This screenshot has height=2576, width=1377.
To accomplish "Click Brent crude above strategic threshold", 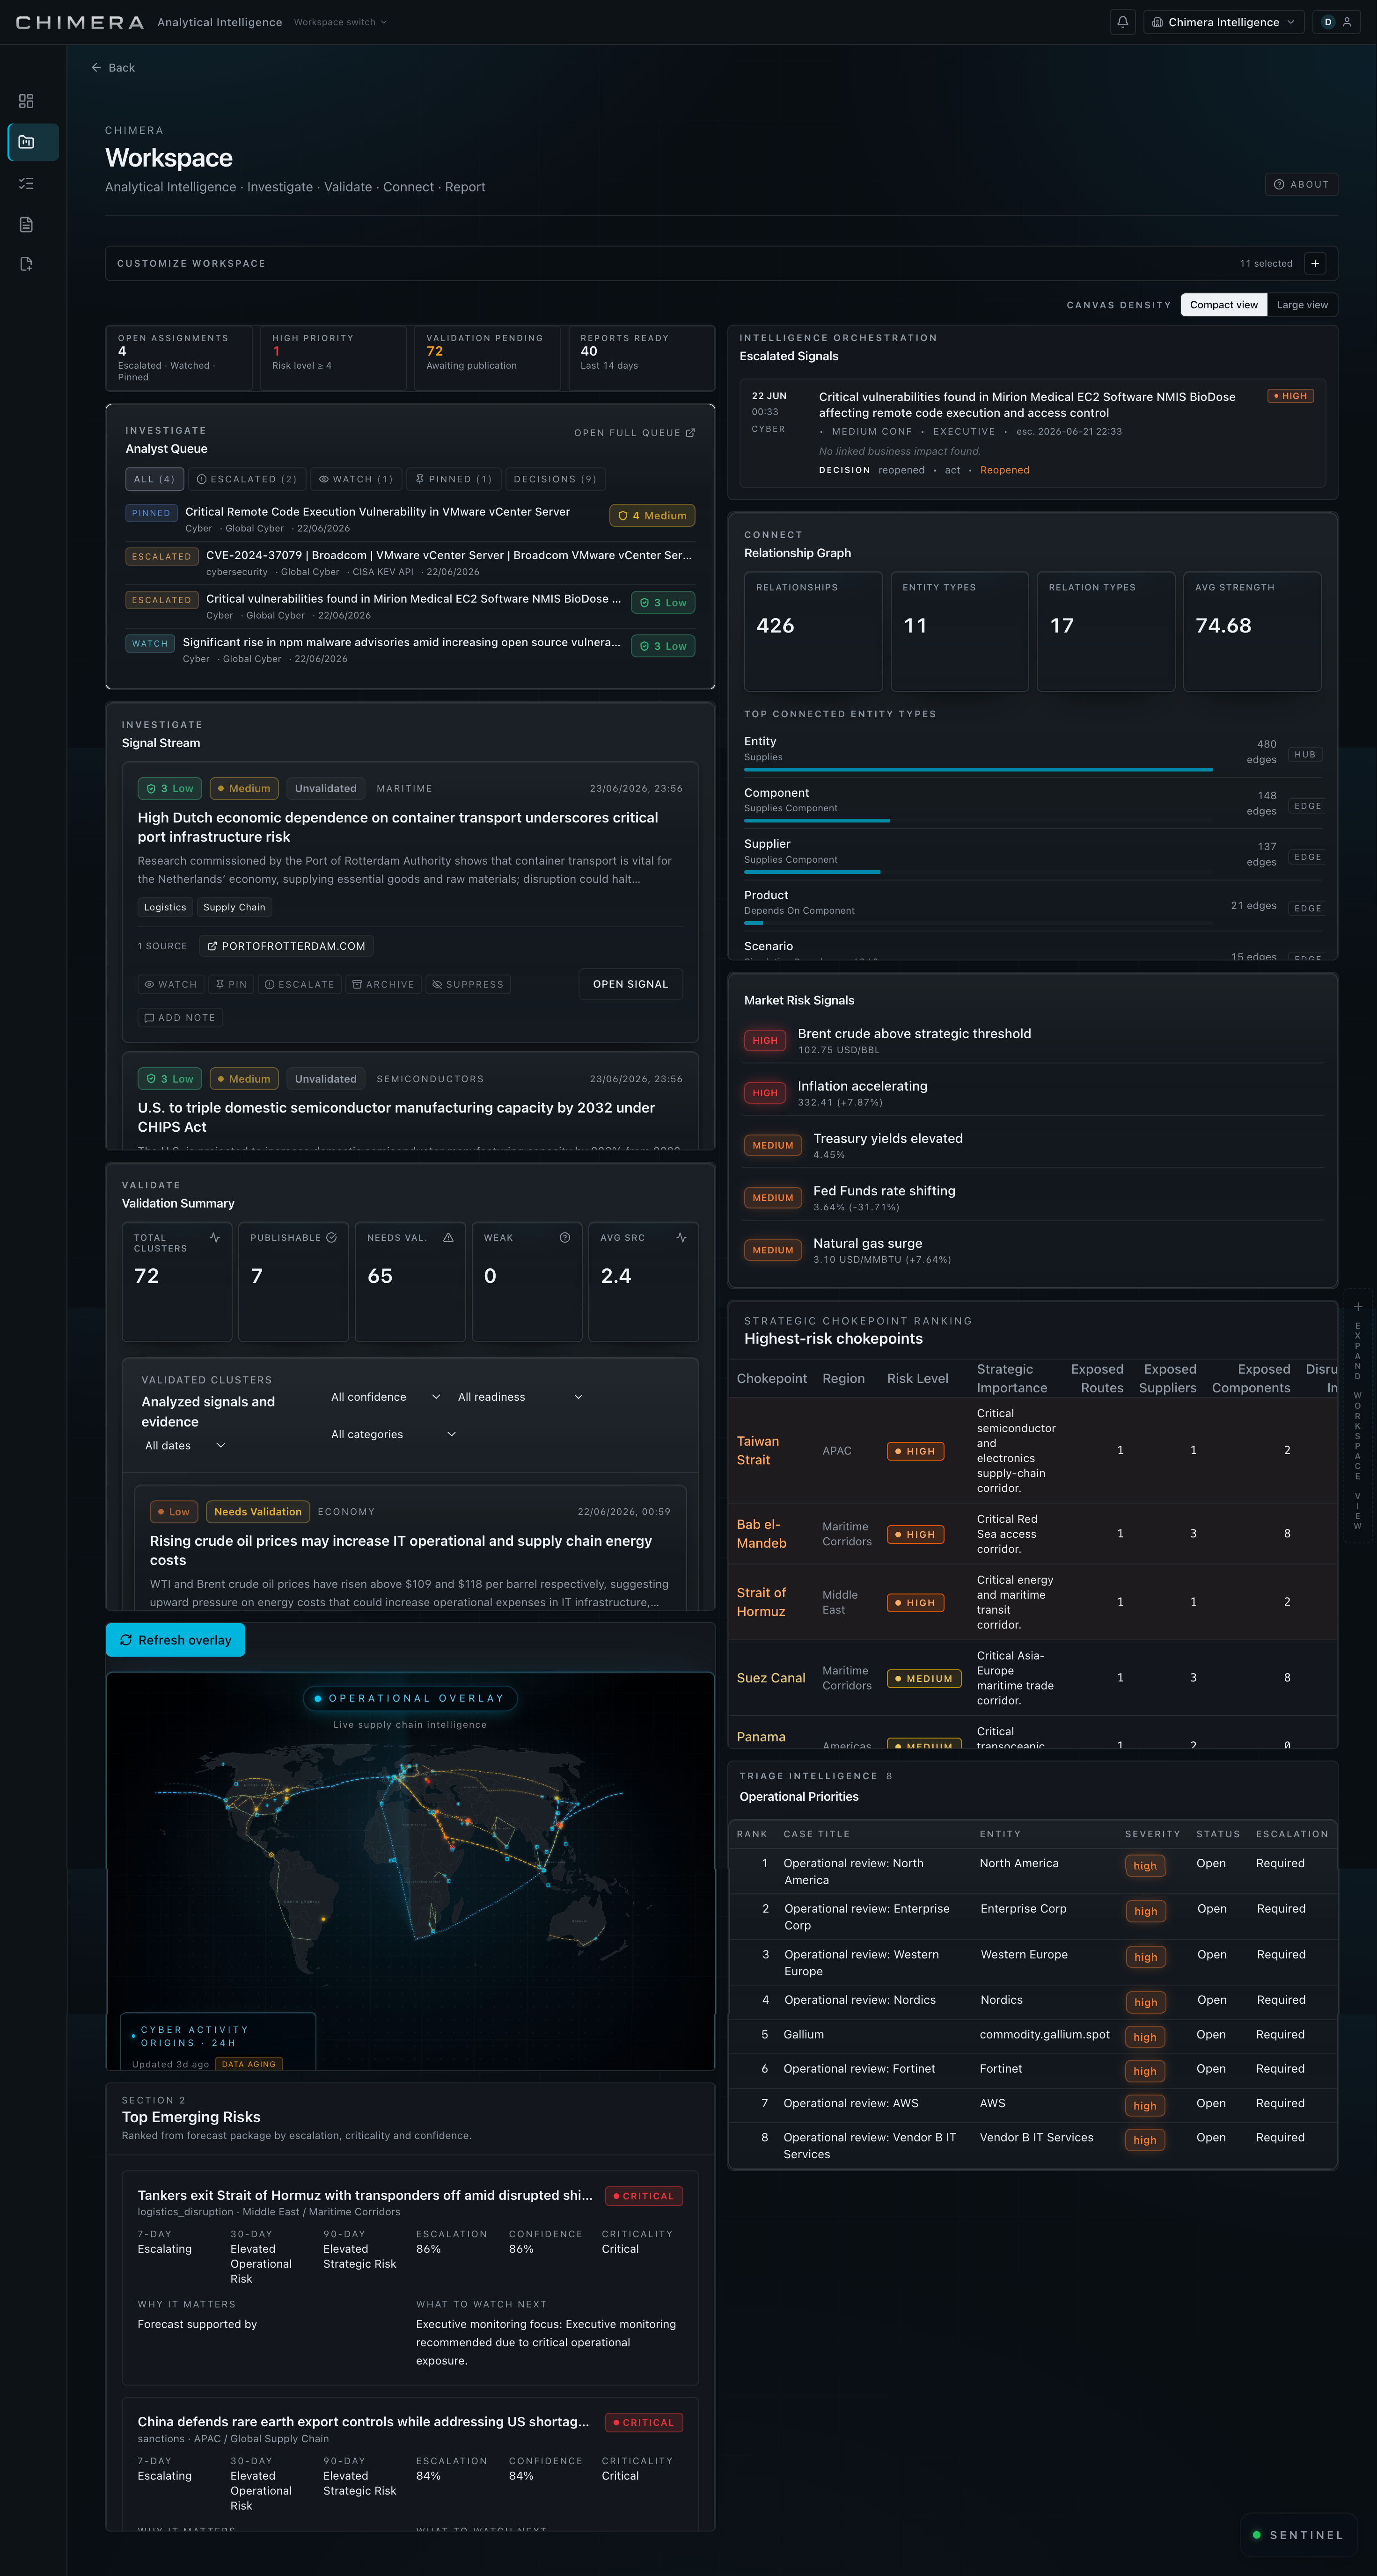I will pyautogui.click(x=914, y=1034).
